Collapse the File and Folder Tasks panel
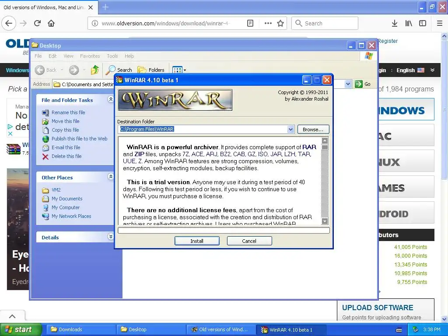The height and width of the screenshot is (336, 448). pos(111,99)
